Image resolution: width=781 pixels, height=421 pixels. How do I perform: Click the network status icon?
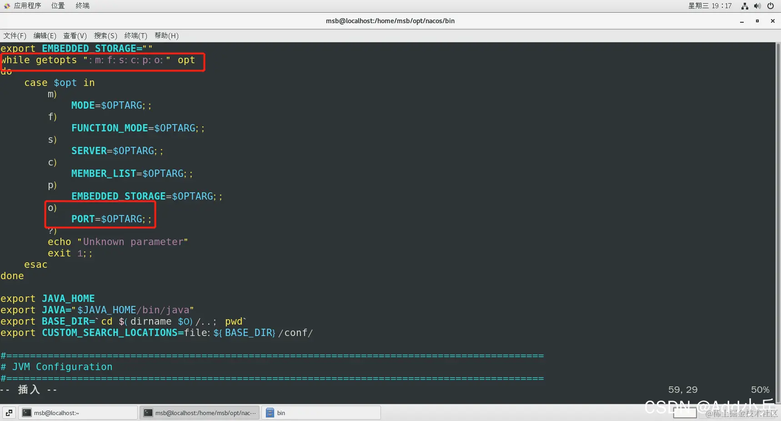745,6
